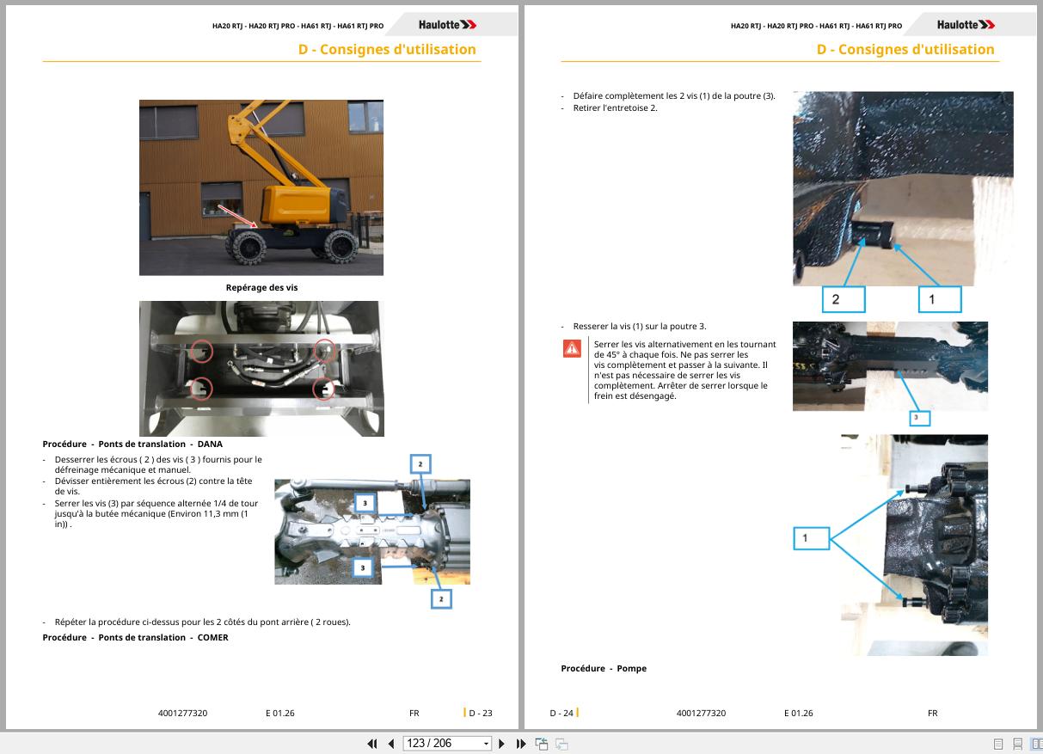The height and width of the screenshot is (754, 1043).
Task: Click right page document number 4001277320
Action: click(x=701, y=713)
